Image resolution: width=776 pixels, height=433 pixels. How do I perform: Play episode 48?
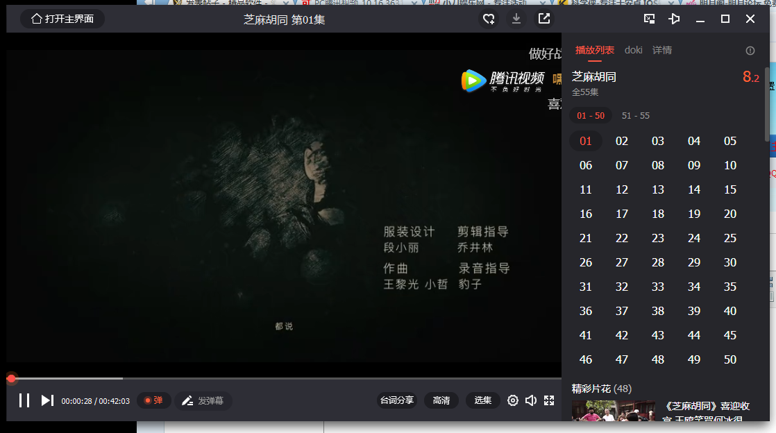658,359
